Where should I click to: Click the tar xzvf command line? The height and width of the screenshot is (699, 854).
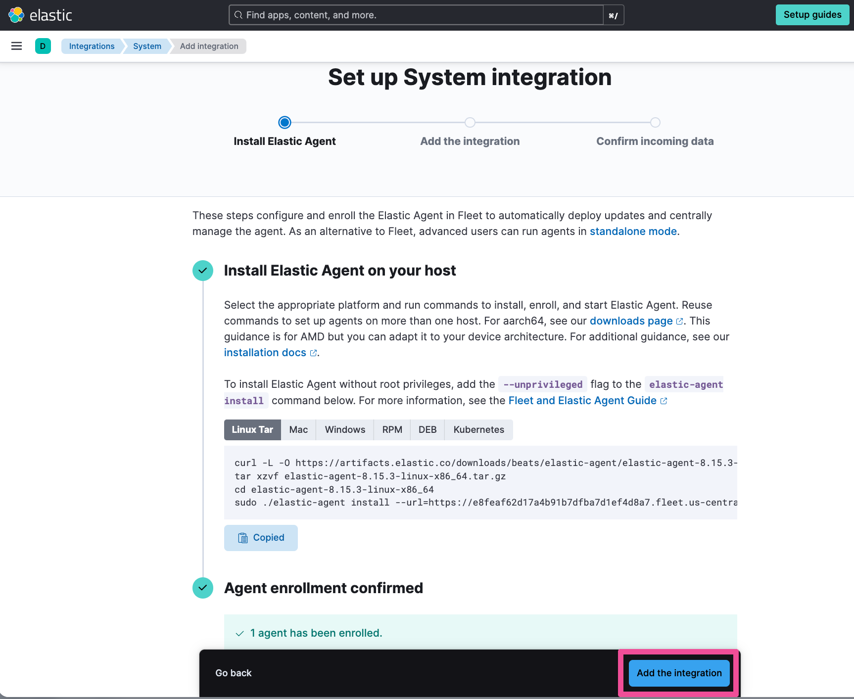pyautogui.click(x=370, y=476)
